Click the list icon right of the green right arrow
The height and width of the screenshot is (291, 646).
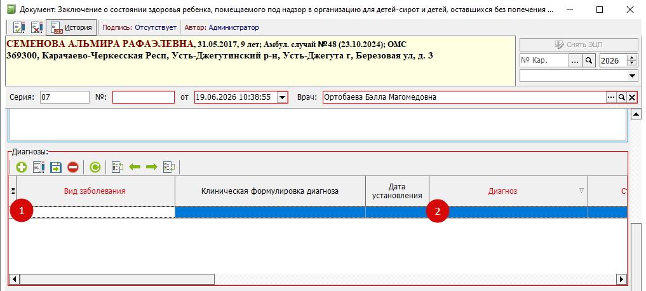(x=169, y=167)
